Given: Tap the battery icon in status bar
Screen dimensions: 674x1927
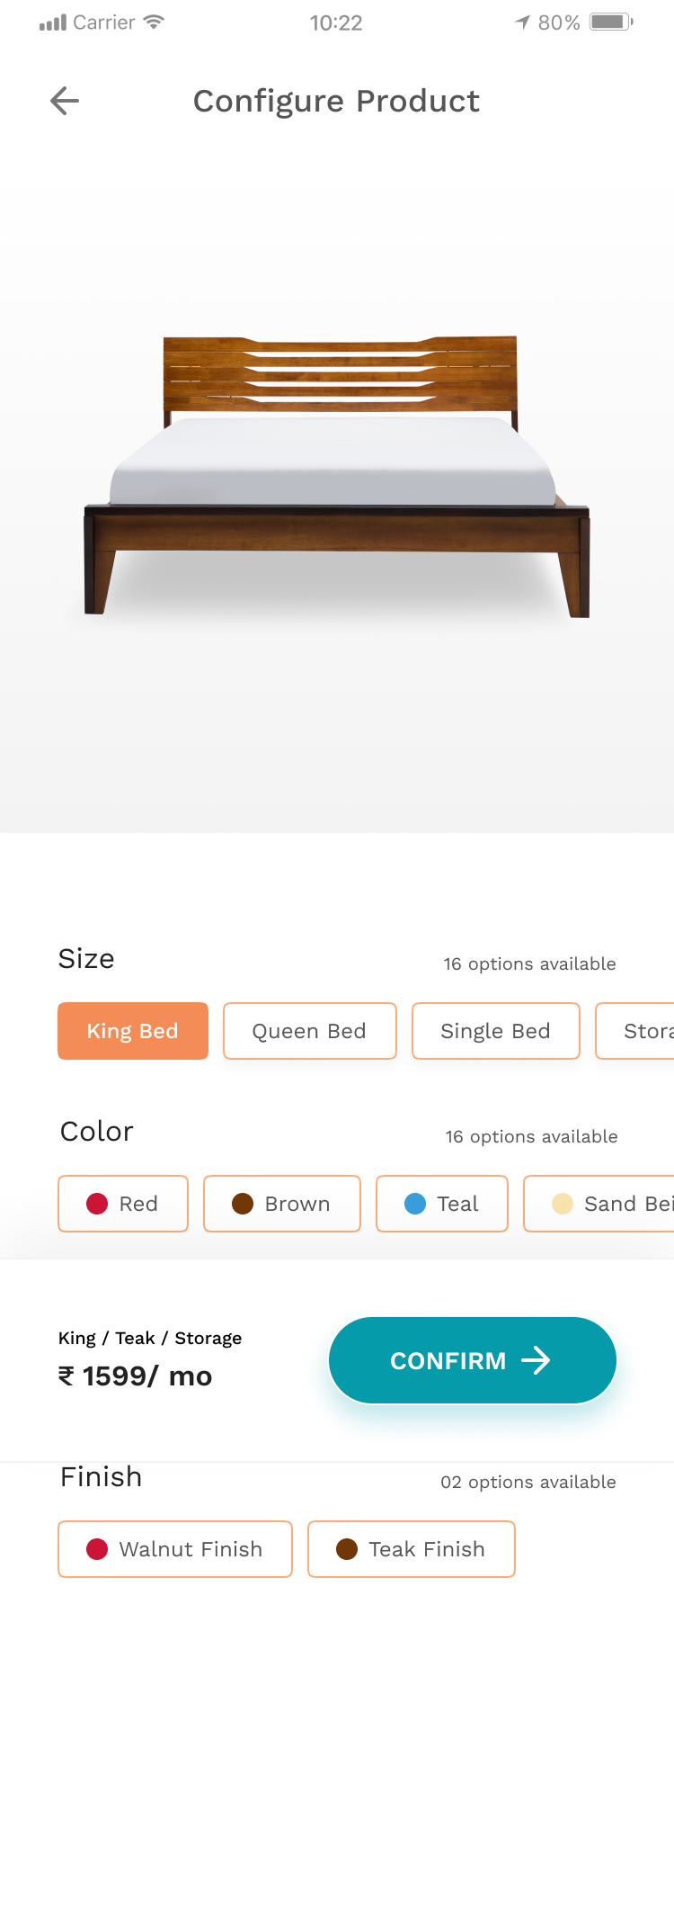Looking at the screenshot, I should coord(611,22).
